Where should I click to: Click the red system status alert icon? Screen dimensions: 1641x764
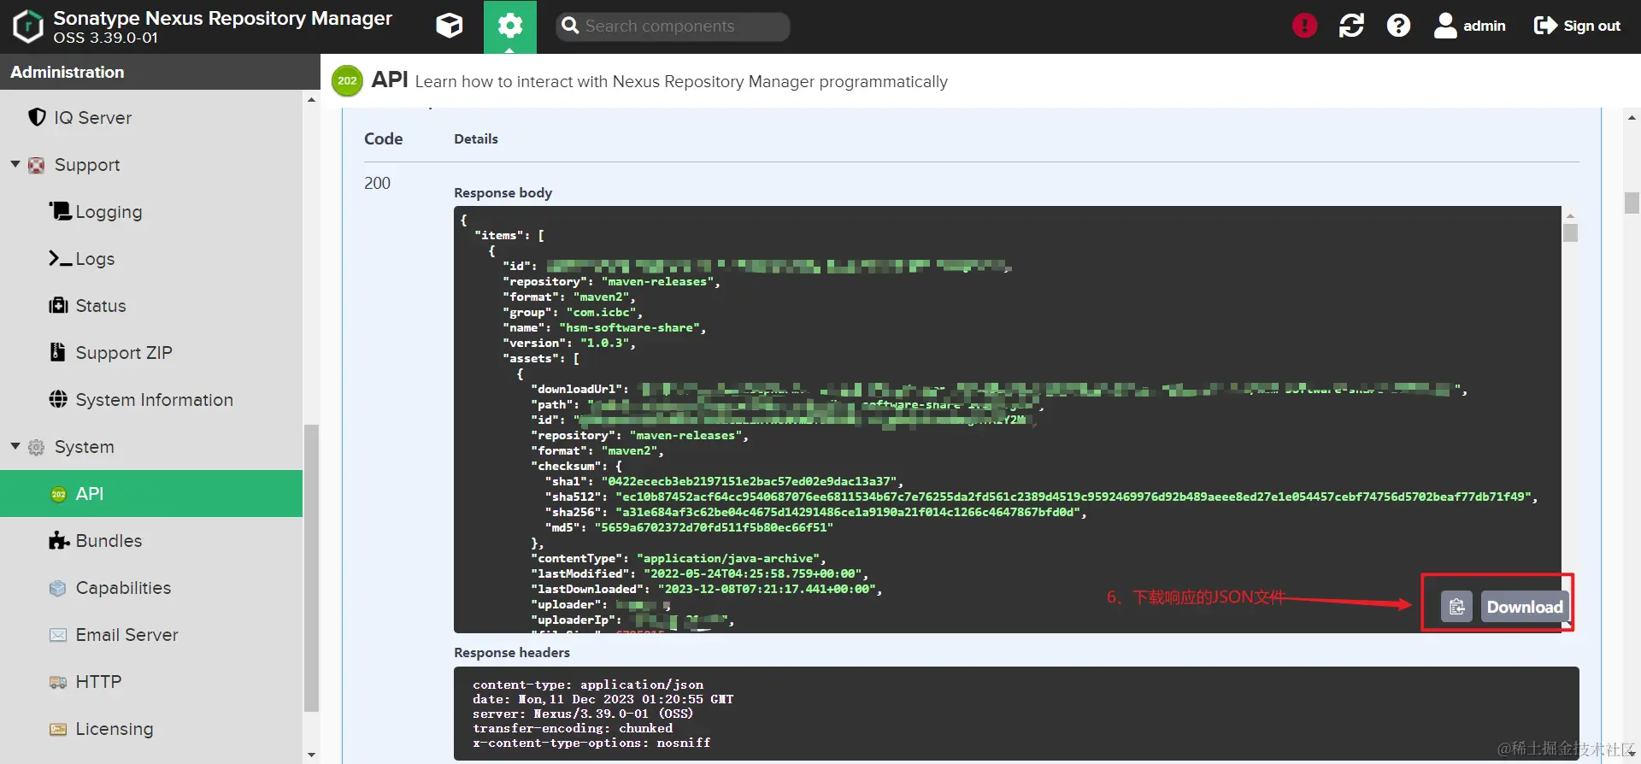coord(1304,26)
